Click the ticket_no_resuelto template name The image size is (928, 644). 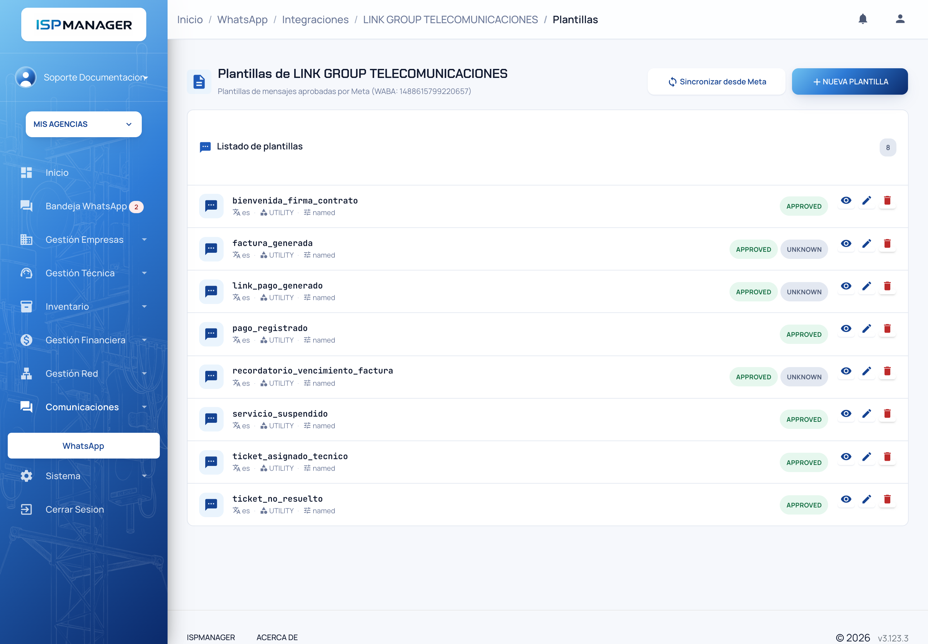[x=277, y=499]
